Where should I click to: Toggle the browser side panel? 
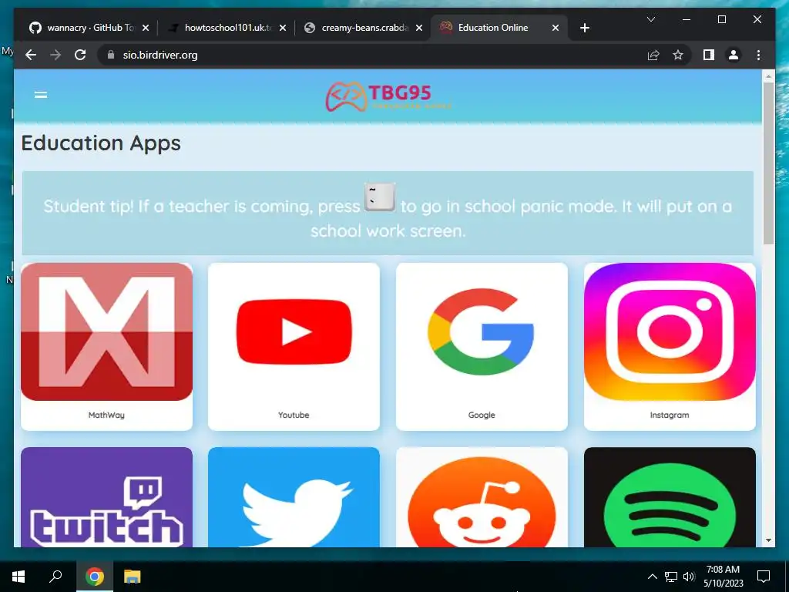709,55
